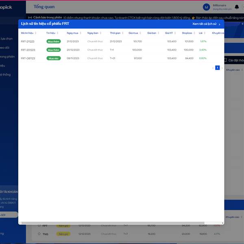Click the Mã tín hiệu column header
244x244 pixels.
pos(27,33)
